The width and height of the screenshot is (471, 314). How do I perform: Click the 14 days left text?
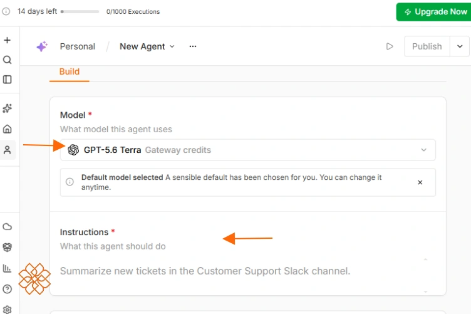click(x=37, y=11)
